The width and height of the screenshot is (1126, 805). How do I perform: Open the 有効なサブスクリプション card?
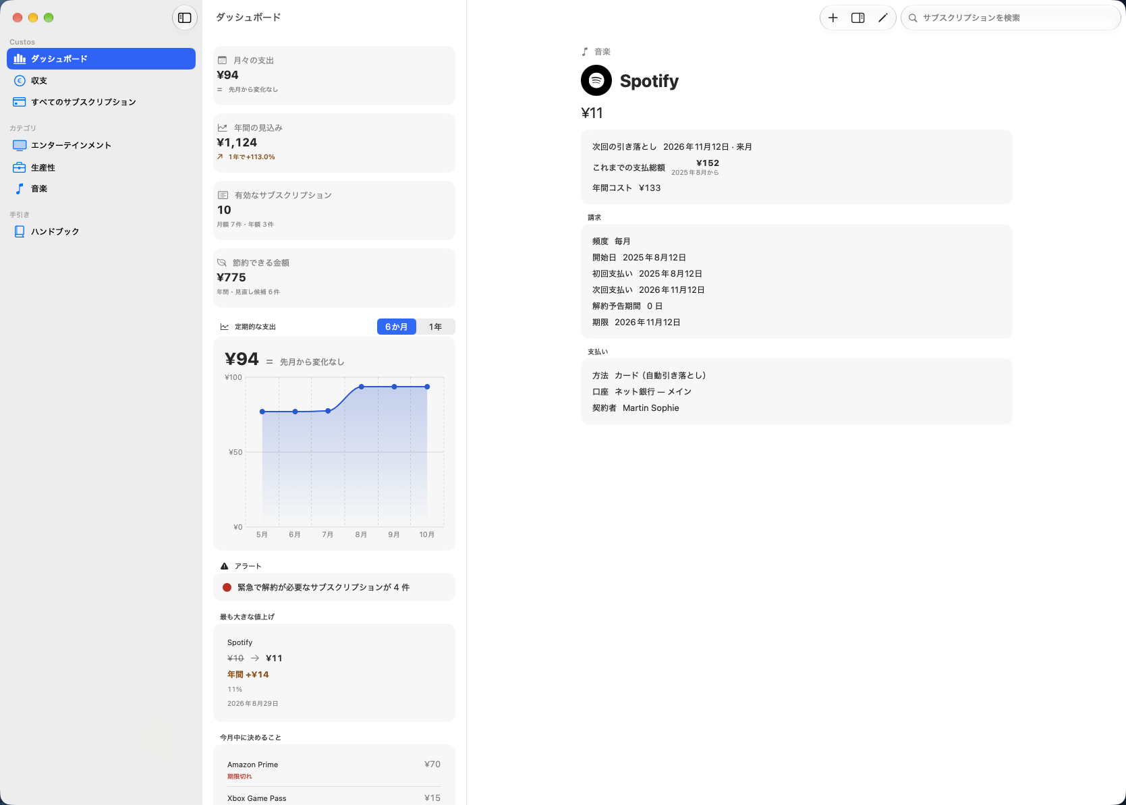tap(334, 211)
